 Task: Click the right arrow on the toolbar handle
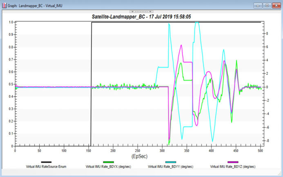click(151, 11)
